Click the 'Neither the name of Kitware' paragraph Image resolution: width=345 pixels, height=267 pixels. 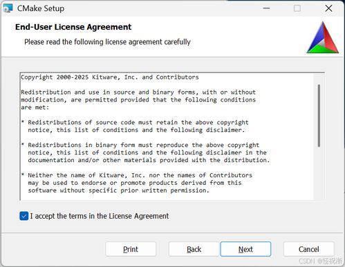[x=137, y=183]
